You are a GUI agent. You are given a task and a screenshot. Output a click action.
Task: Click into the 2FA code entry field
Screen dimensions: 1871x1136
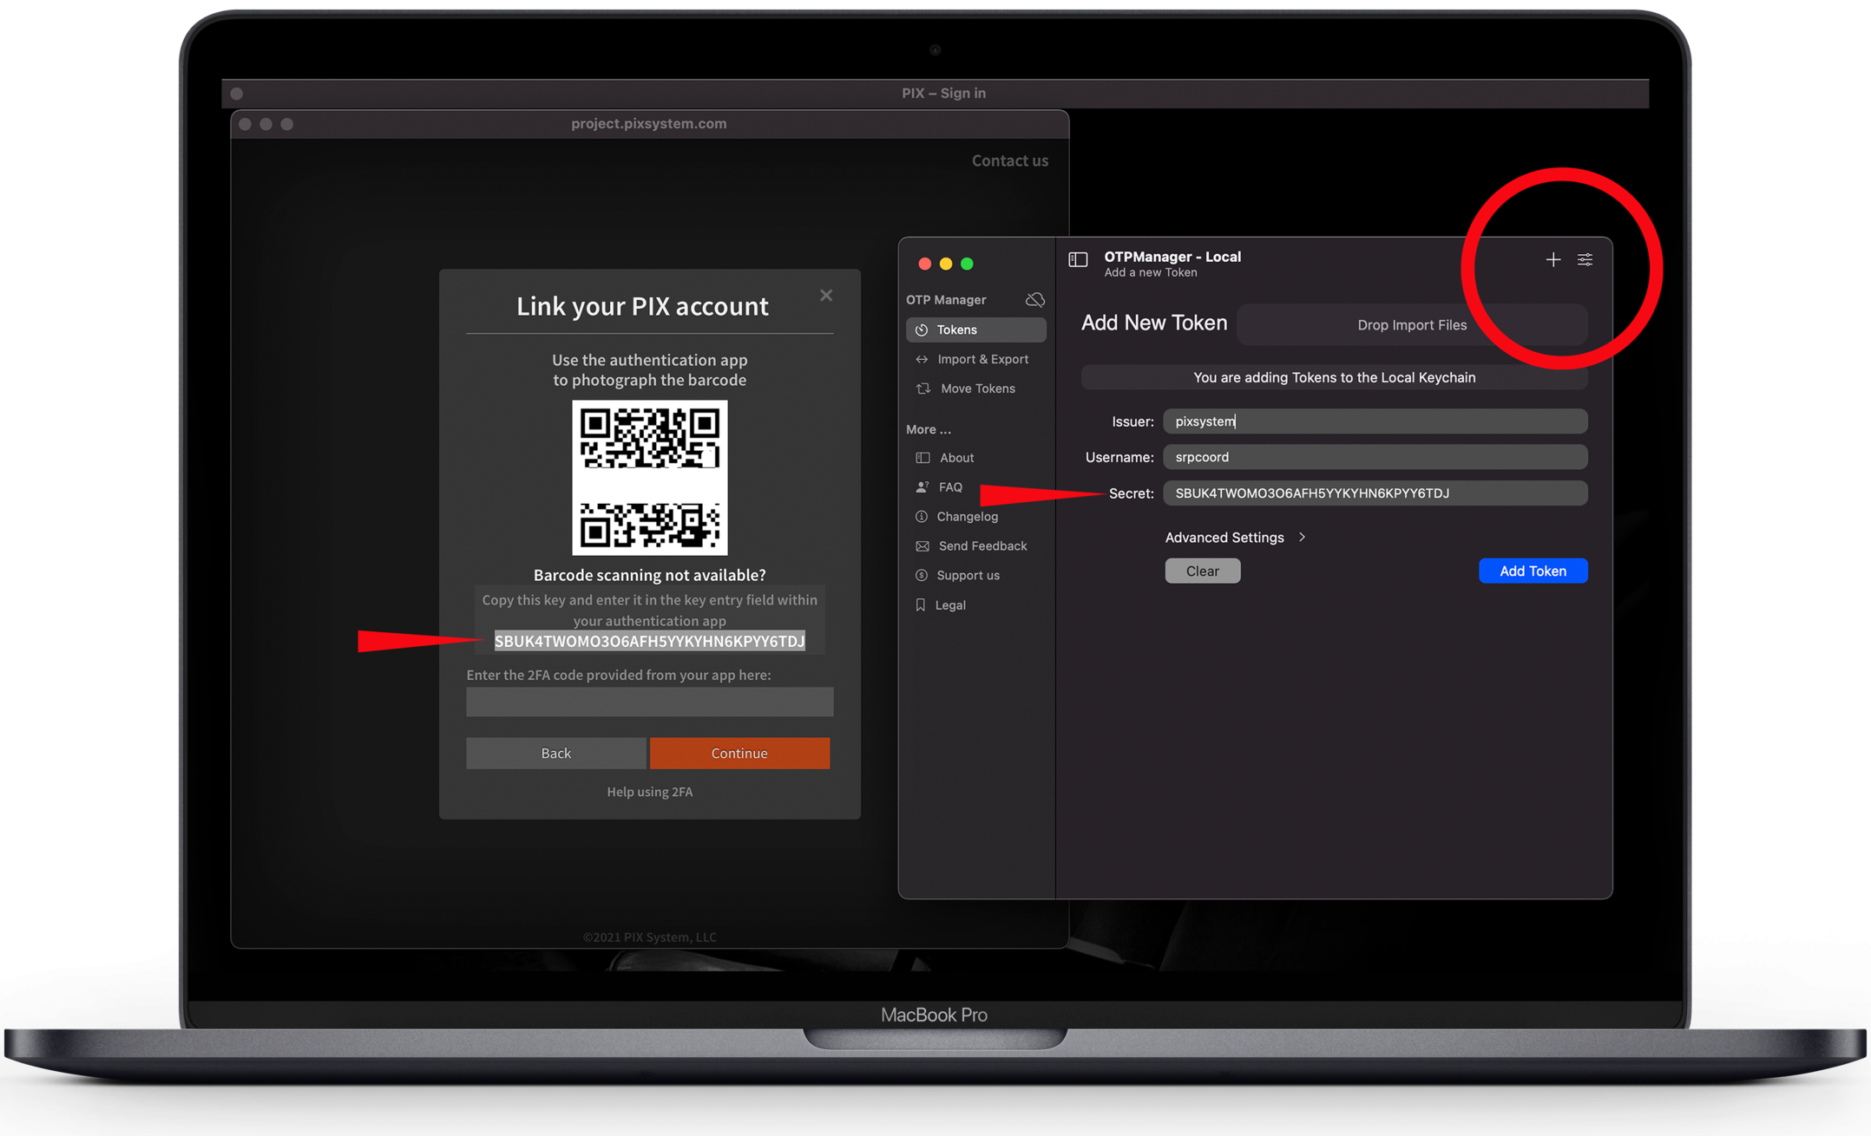[x=649, y=702]
